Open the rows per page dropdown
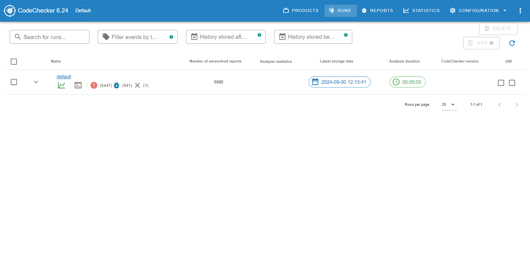Viewport: 530px width, 258px height. pos(449,105)
